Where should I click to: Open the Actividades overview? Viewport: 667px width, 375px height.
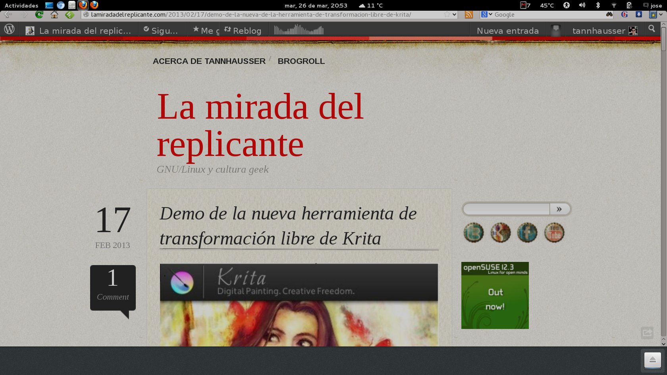click(21, 5)
